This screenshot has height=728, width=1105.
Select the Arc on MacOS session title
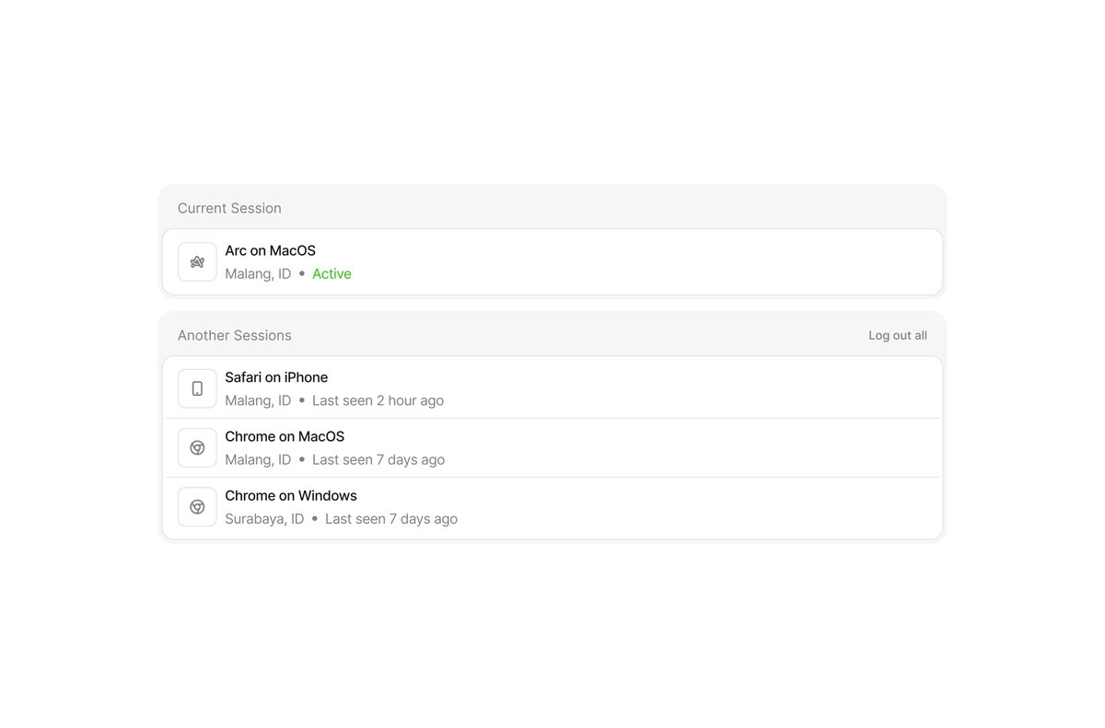tap(271, 250)
